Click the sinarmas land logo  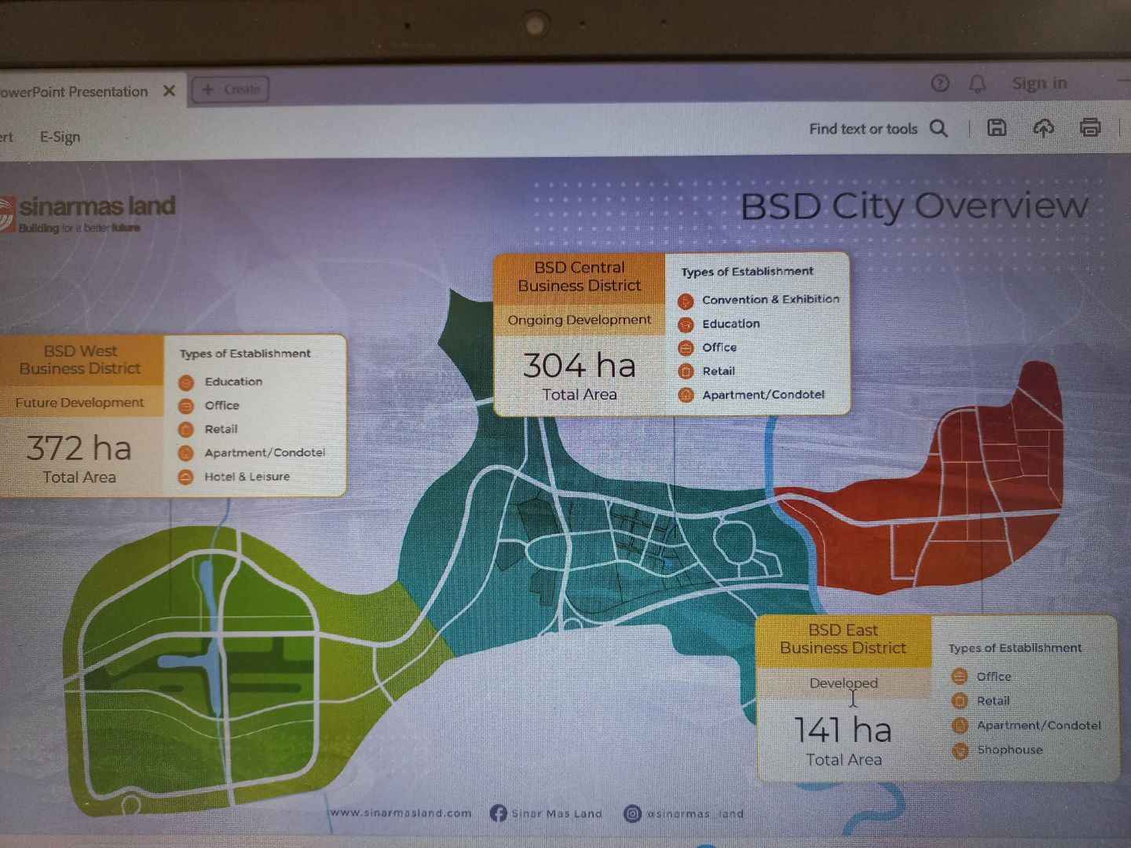pyautogui.click(x=87, y=214)
